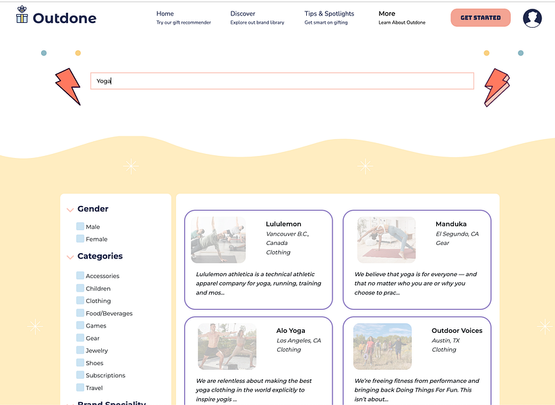Open the Lululemon brand title
This screenshot has height=405, width=555.
click(x=283, y=224)
